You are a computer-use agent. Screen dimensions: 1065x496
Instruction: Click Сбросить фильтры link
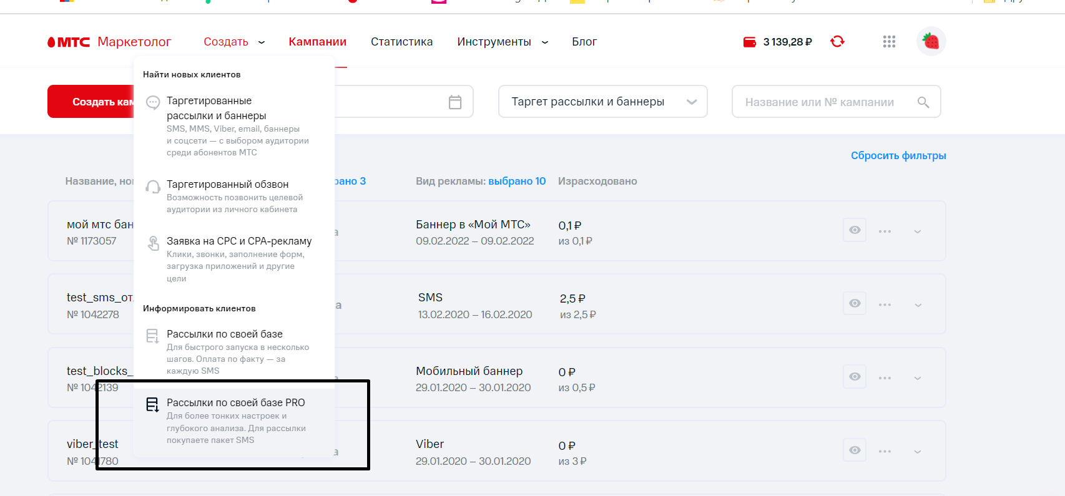click(x=898, y=155)
